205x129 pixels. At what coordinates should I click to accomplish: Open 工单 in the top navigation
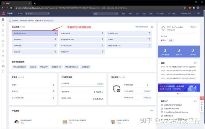[137, 14]
